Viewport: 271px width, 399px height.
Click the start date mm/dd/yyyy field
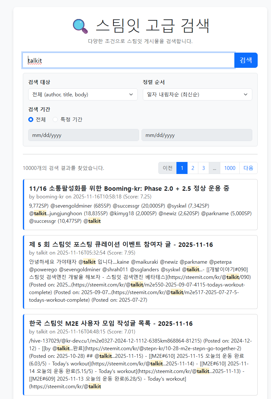tap(83, 135)
